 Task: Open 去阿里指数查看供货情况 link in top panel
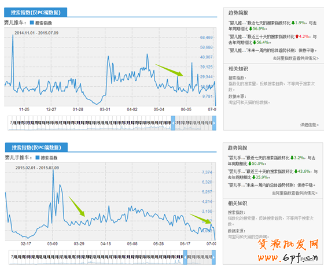pyautogui.click(x=296, y=58)
